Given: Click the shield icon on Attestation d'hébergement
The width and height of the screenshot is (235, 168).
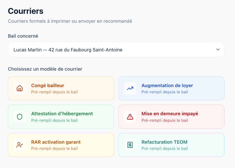Looking at the screenshot, I should point(20,117).
